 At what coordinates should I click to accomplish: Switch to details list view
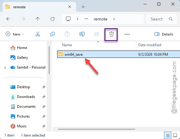pyautogui.click(x=168, y=135)
